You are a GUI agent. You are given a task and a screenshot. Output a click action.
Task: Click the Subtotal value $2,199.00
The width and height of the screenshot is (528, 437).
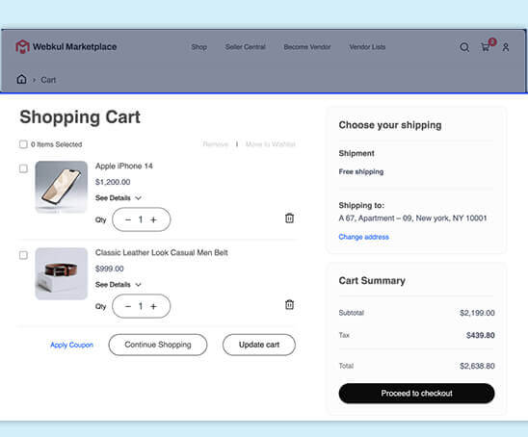pos(477,313)
